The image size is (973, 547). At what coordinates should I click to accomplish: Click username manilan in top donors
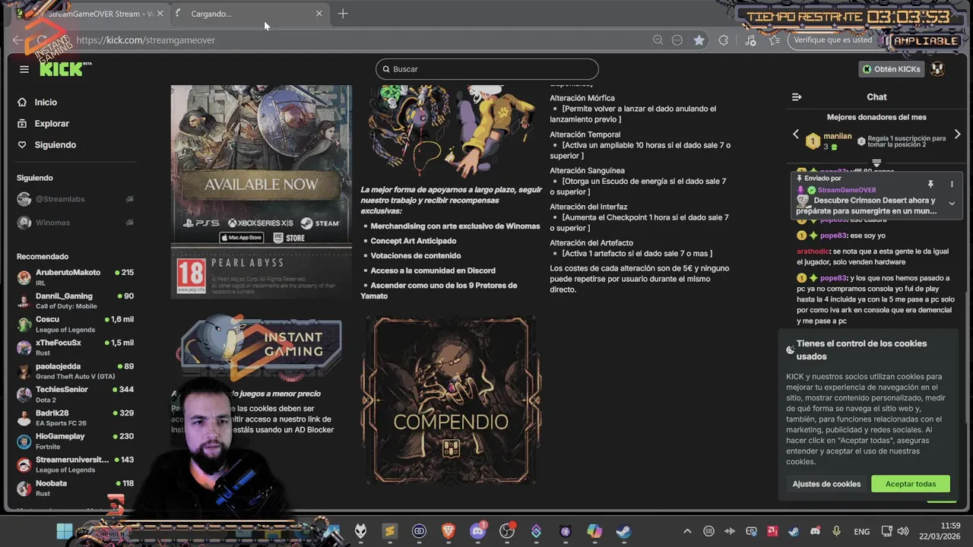pos(837,136)
